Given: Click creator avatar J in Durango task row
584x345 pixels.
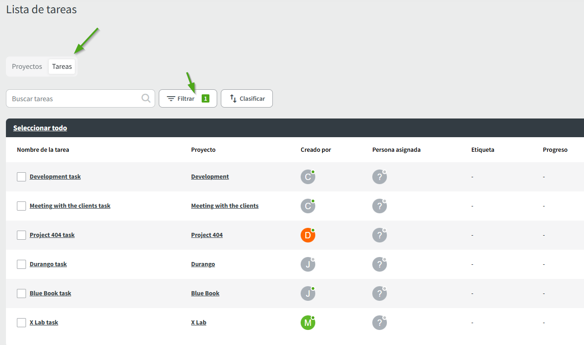Looking at the screenshot, I should (x=308, y=264).
